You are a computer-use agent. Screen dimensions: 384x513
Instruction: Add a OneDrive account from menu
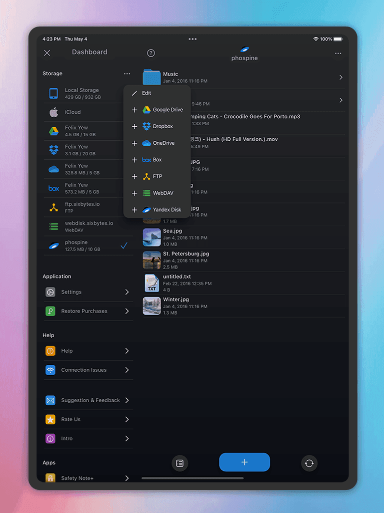[157, 143]
